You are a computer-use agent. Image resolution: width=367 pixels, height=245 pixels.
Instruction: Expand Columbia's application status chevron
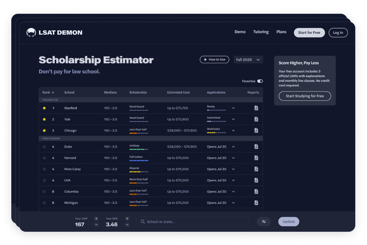click(233, 192)
